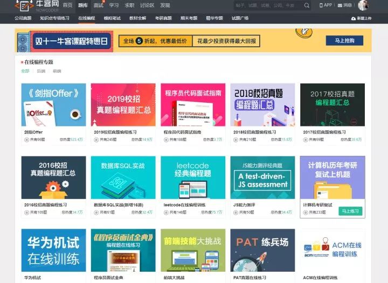Click inside the search input field
The width and height of the screenshot is (388, 283).
[x=268, y=5]
